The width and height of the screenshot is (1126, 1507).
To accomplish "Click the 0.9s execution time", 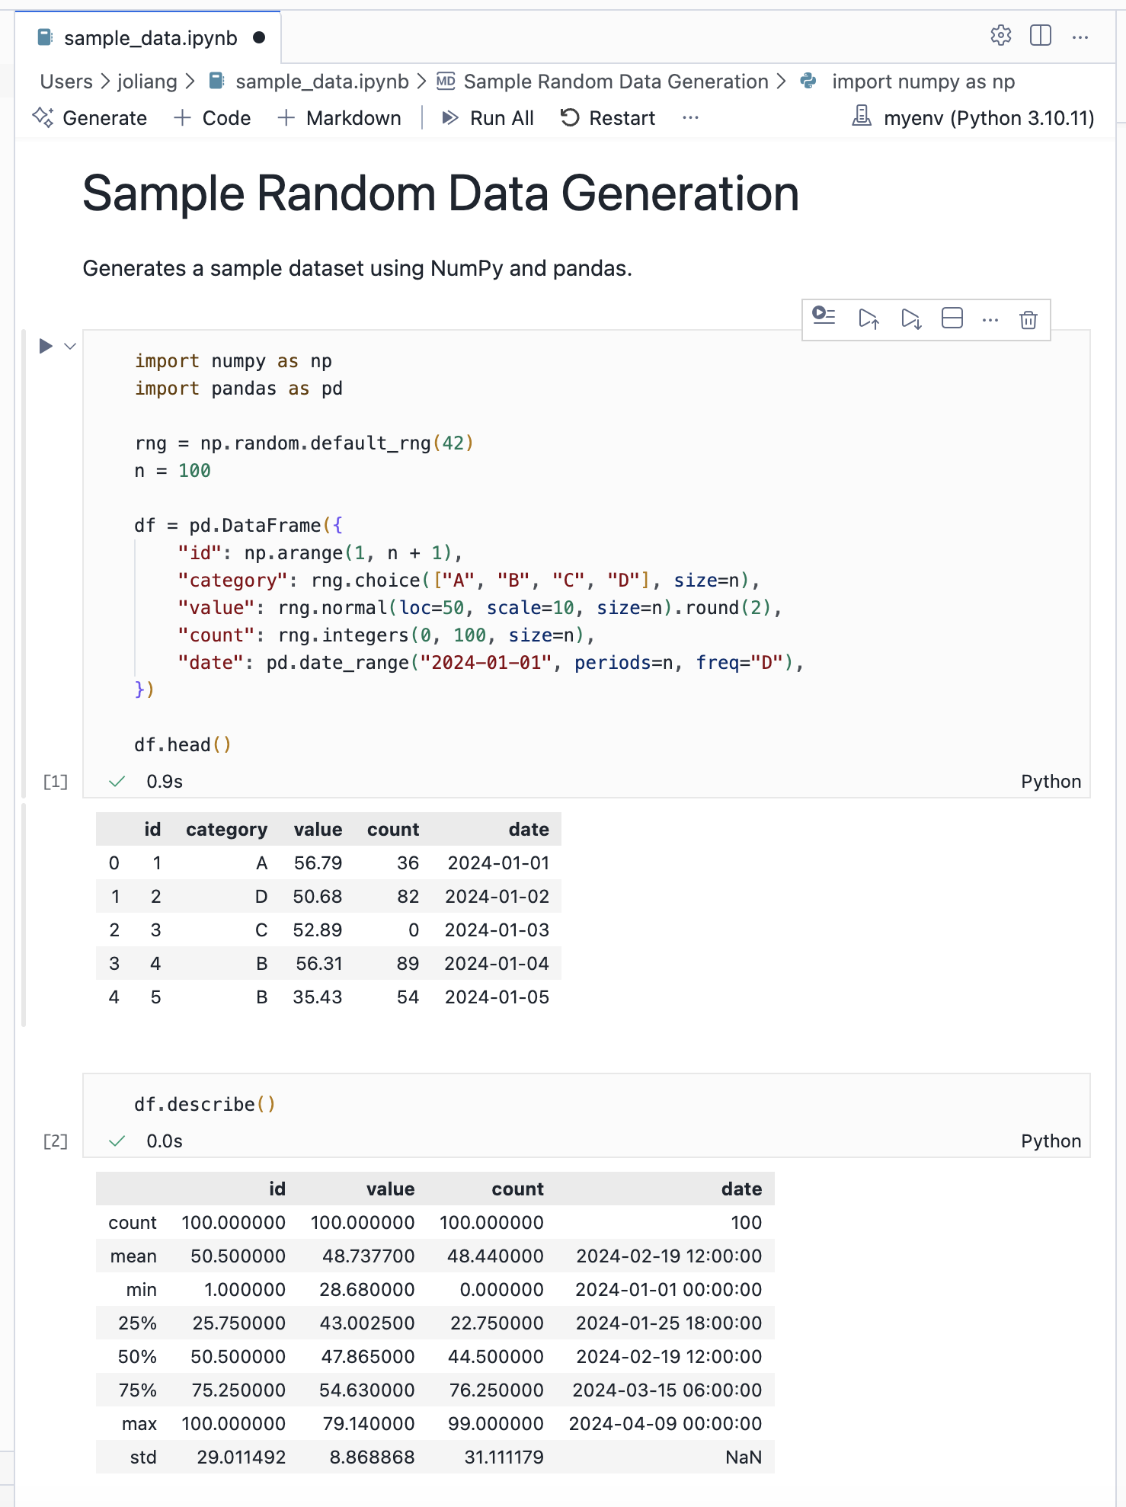I will [x=165, y=782].
